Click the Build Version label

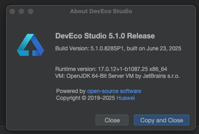(71, 49)
